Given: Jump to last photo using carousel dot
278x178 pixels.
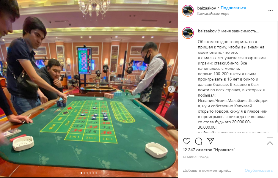Looking at the screenshot, I should (96, 173).
